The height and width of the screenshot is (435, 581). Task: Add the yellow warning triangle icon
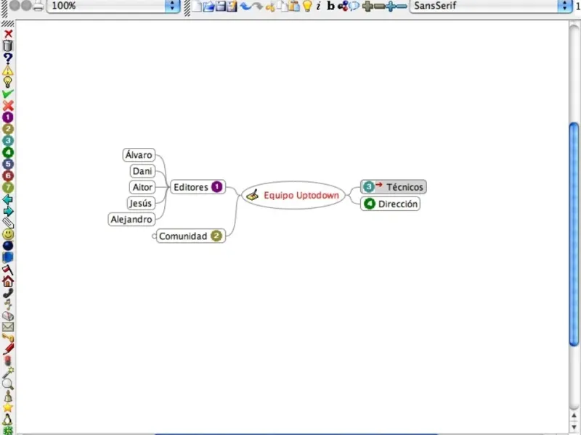tap(8, 70)
